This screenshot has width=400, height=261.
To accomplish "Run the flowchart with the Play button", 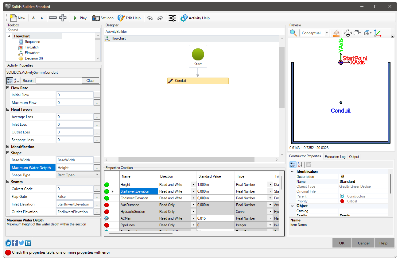I will (80, 18).
